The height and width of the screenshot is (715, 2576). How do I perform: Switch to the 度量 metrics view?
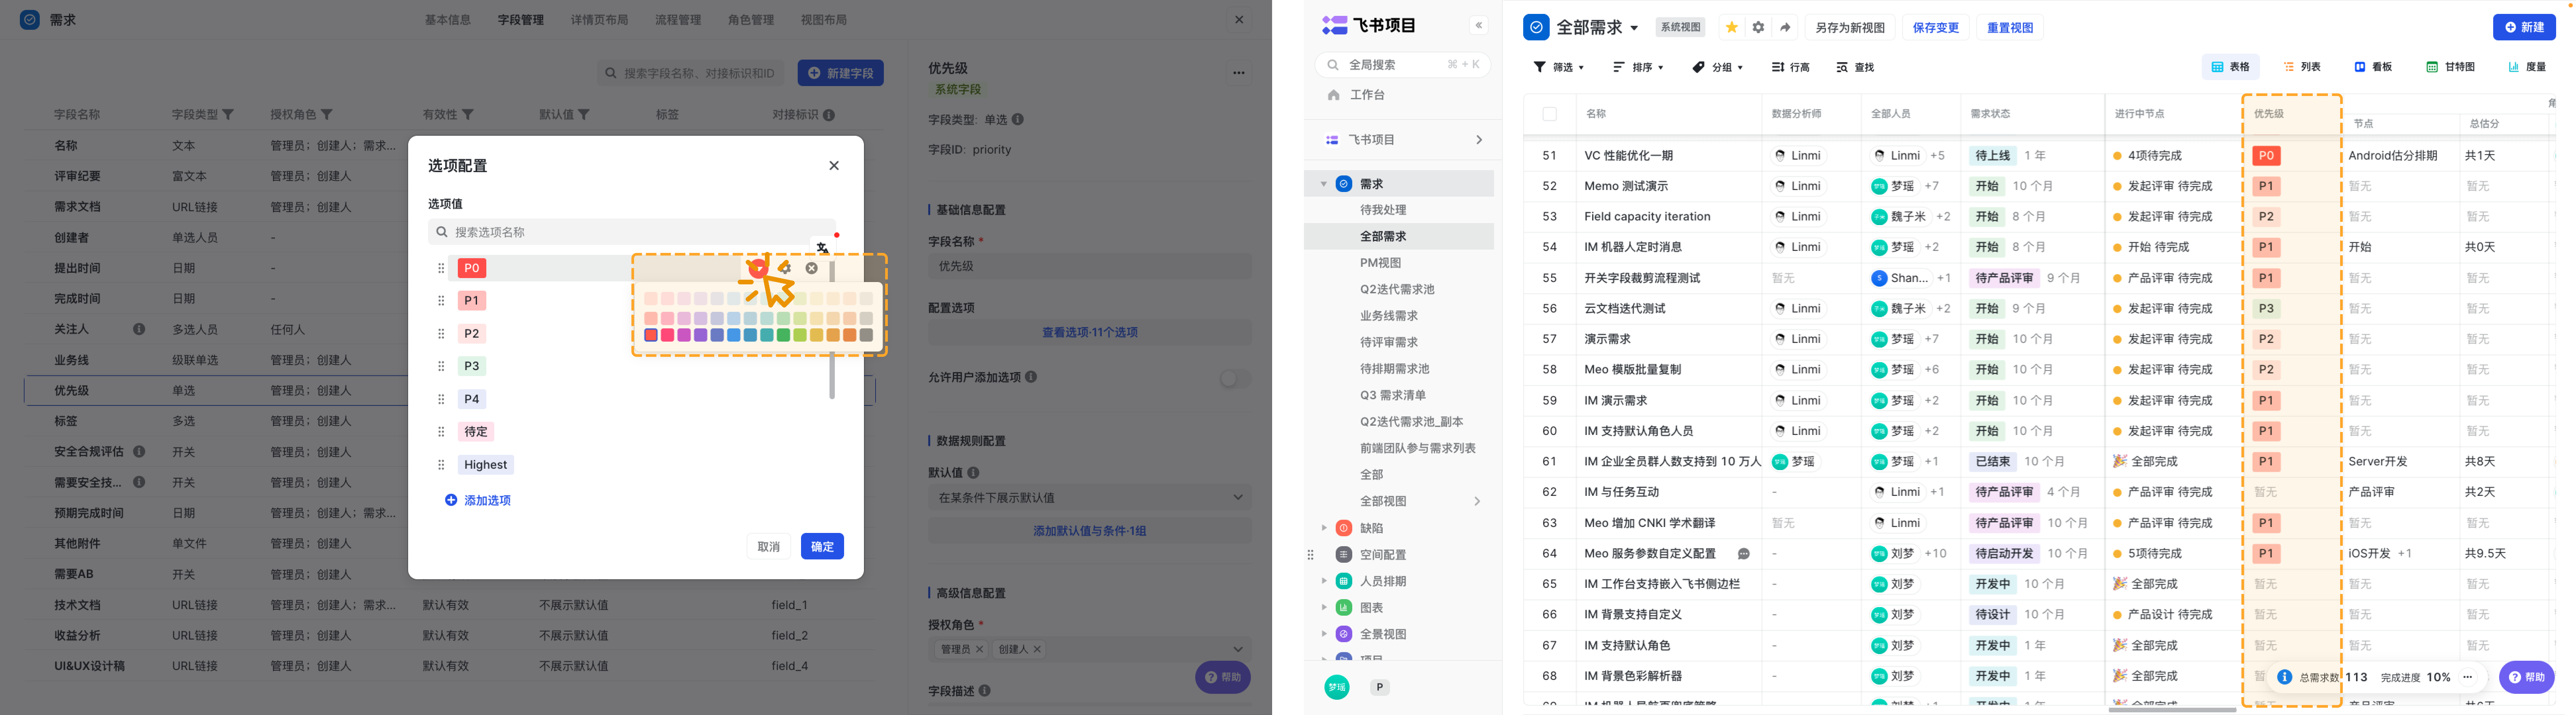tap(2527, 67)
